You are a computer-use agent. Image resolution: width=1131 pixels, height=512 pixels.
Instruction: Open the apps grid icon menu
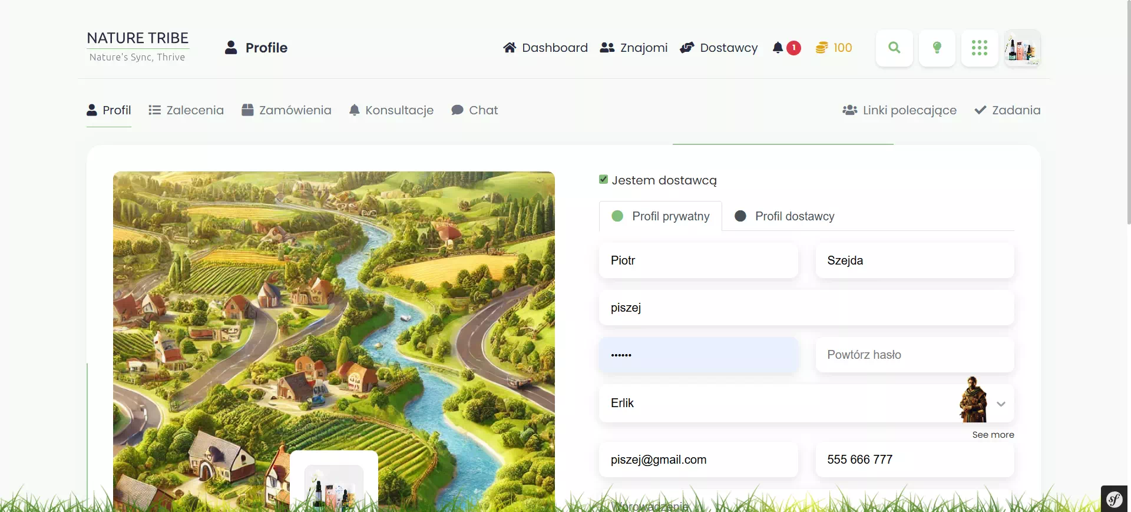point(979,48)
